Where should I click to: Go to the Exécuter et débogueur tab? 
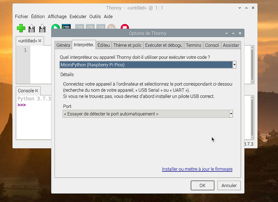[164, 45]
